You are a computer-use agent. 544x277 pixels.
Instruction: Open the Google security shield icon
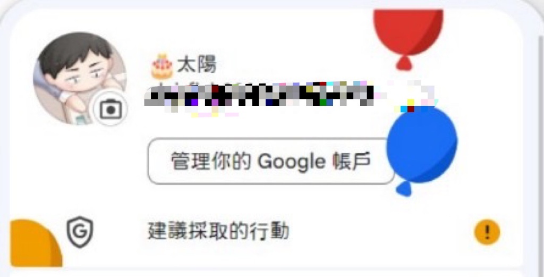(80, 232)
